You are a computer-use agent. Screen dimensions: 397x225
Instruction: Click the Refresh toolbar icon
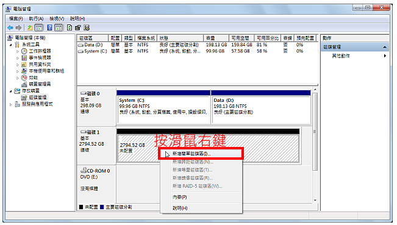(70, 27)
